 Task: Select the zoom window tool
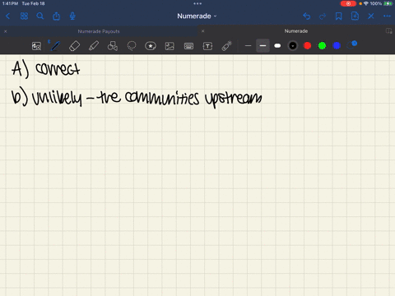(36, 46)
